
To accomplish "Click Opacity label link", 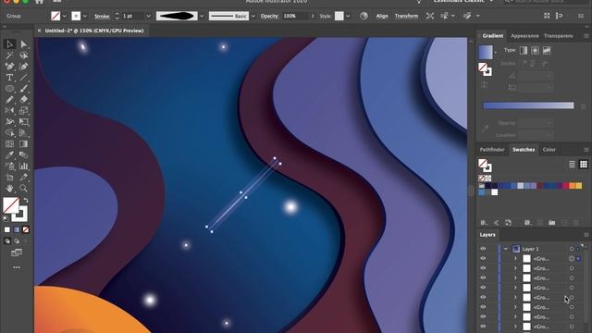I will point(269,17).
